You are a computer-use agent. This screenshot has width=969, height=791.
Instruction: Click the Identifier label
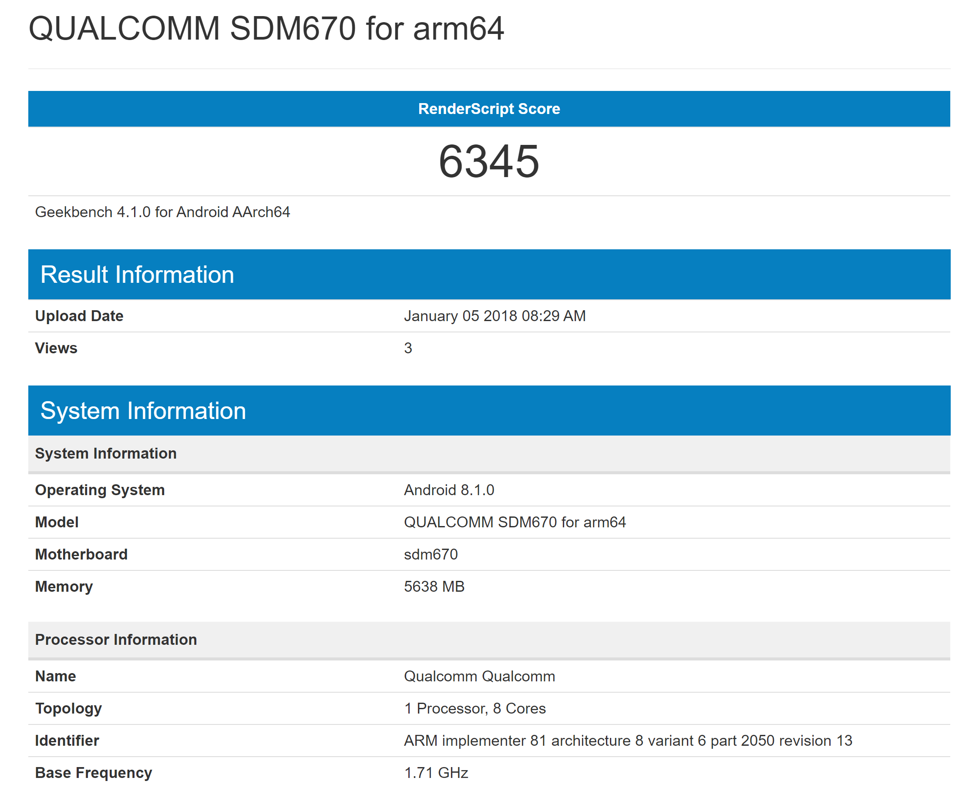(67, 741)
